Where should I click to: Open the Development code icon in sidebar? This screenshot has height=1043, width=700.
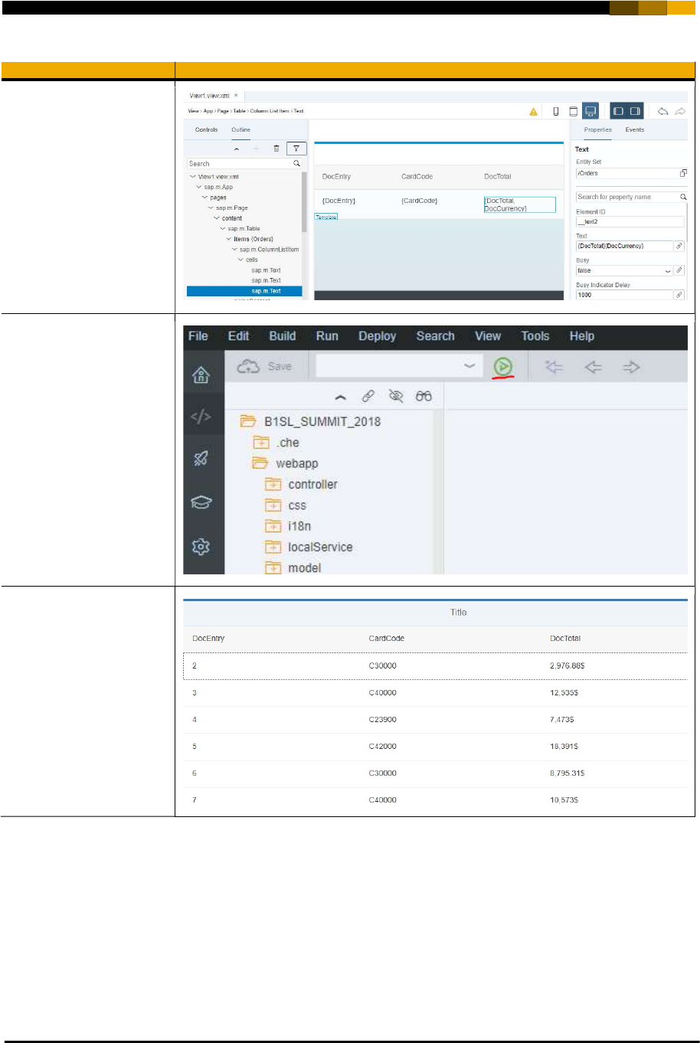(x=201, y=417)
